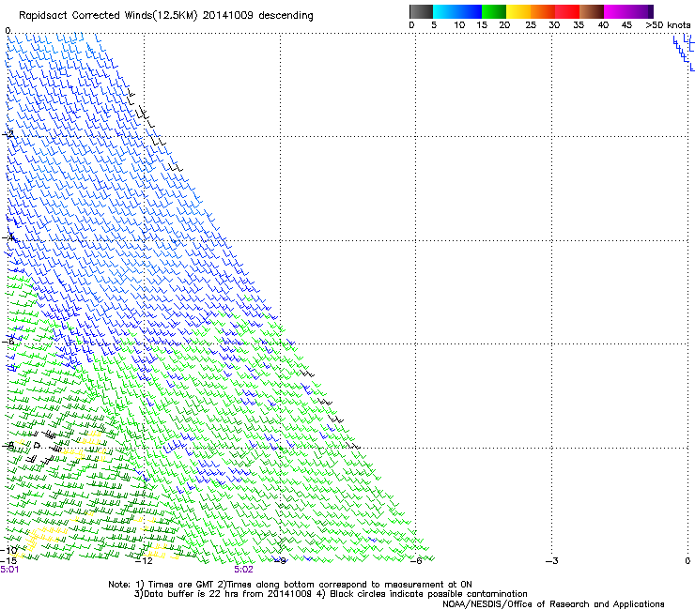Click the '-6' latitude label on left axis
The width and height of the screenshot is (695, 610).
[8, 341]
